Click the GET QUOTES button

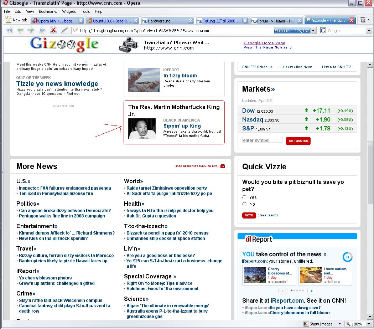(298, 141)
